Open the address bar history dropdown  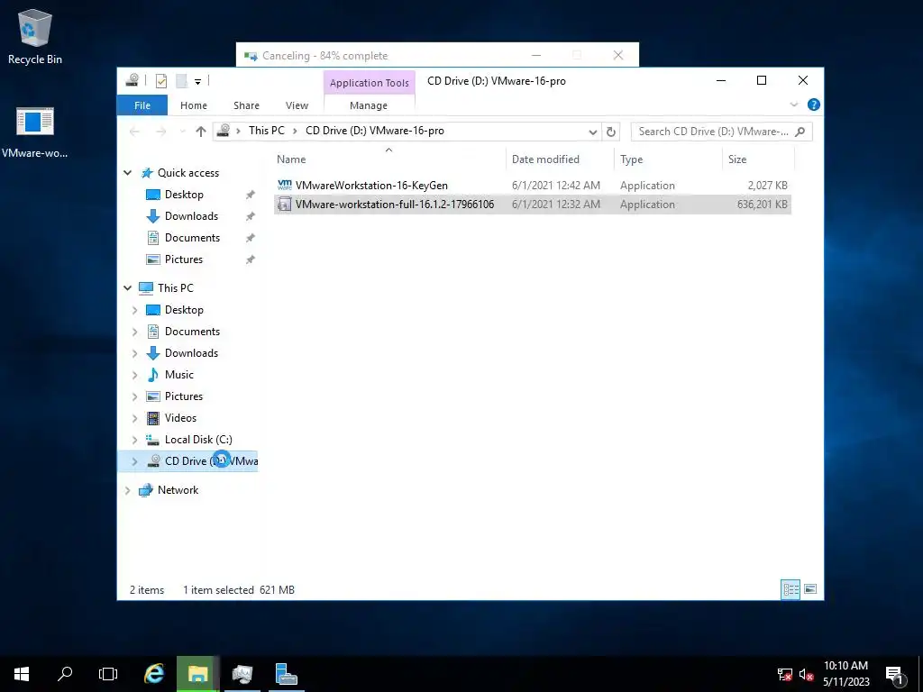593,132
